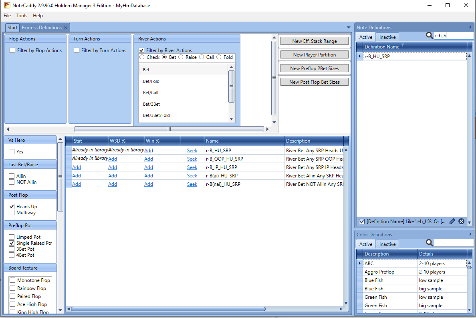Select the Call radio option

click(x=202, y=57)
